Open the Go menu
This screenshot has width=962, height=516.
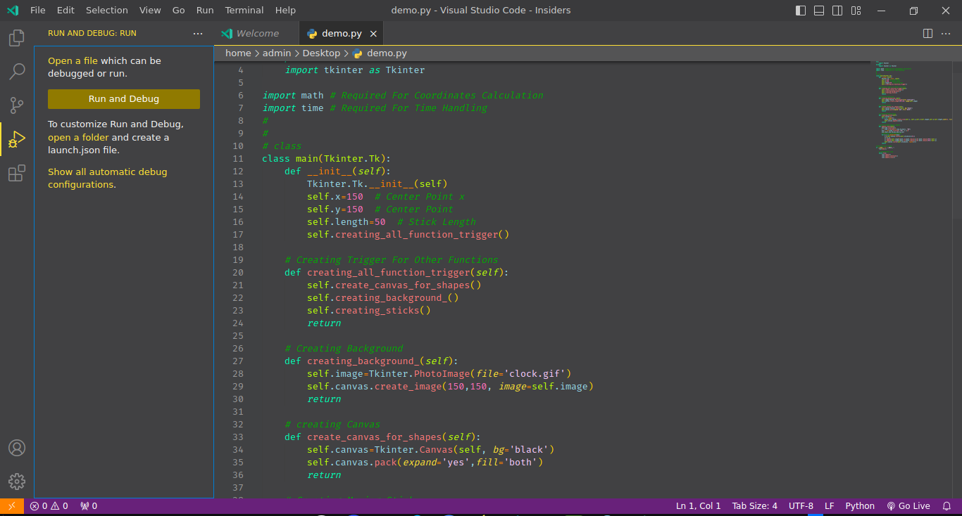[179, 11]
